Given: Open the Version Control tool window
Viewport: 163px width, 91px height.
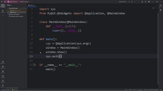Looking at the screenshot, I should pyautogui.click(x=3, y=86).
